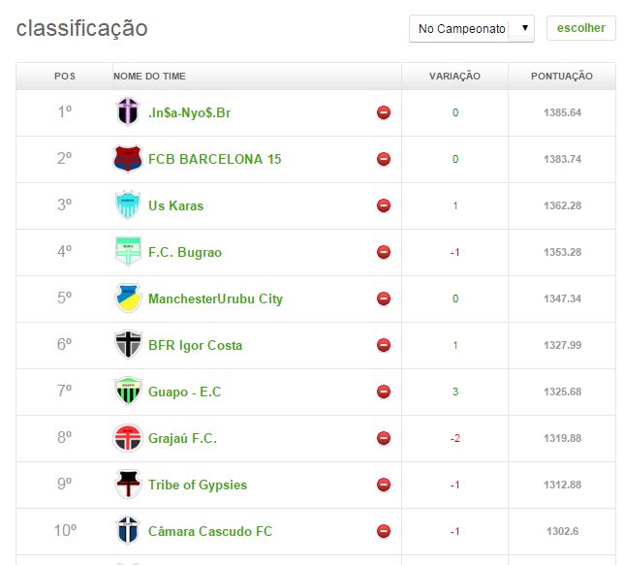
Task: Click red minus icon for Câmara Cascudo FC
Action: point(384,531)
